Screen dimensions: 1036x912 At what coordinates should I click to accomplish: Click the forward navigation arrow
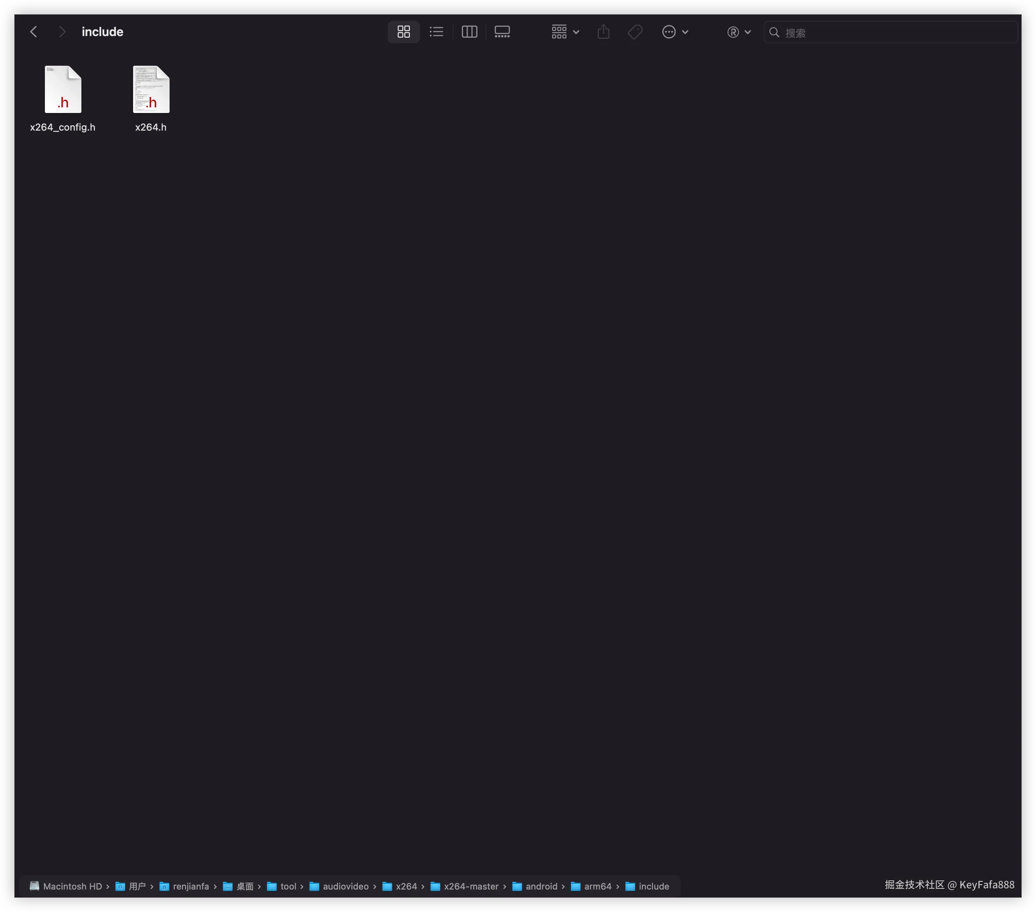(62, 32)
